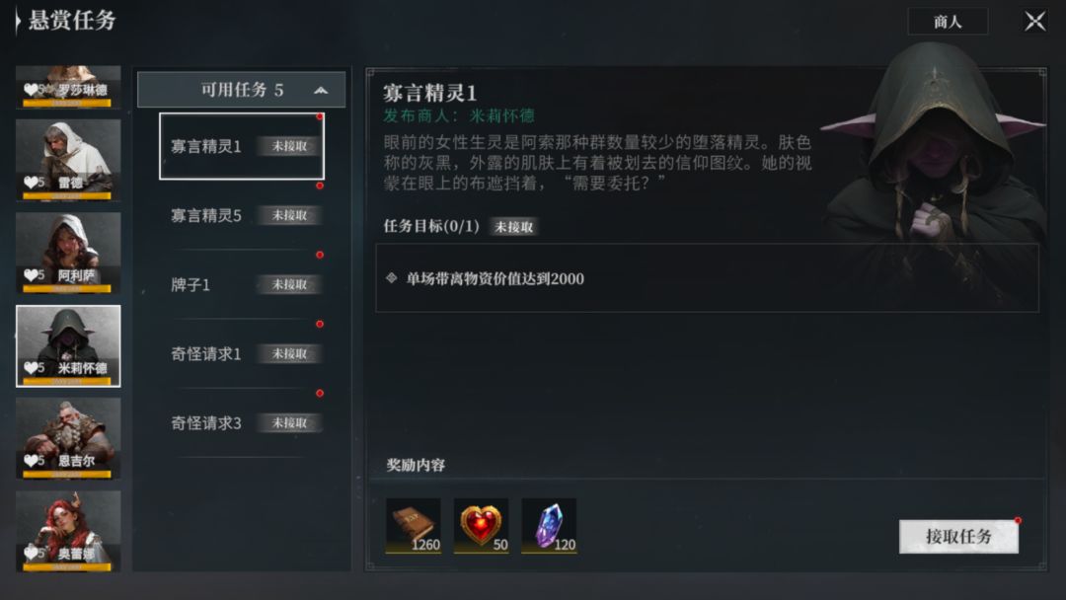The width and height of the screenshot is (1066, 600).
Task: Click the 未接取 status next to 任务目标
Action: coord(514,227)
